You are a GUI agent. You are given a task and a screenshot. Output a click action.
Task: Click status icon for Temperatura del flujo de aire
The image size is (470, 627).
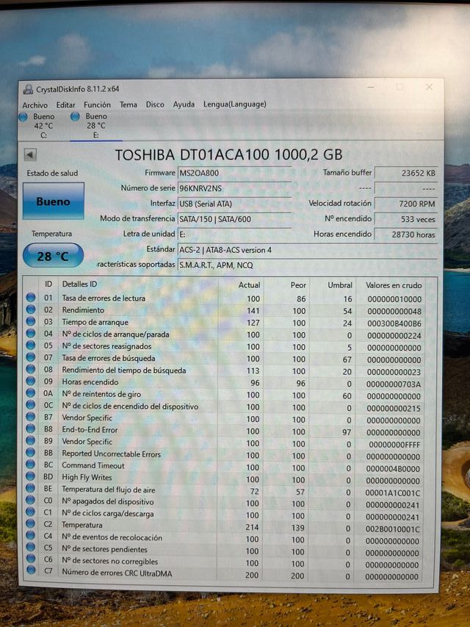coord(31,488)
